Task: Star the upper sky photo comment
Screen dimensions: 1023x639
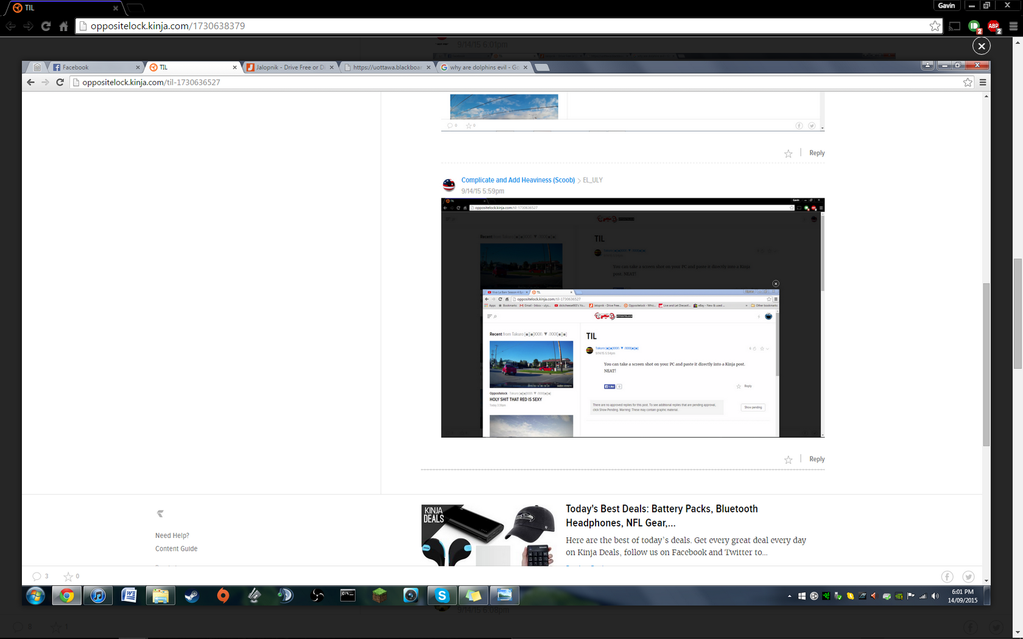Action: pos(788,154)
